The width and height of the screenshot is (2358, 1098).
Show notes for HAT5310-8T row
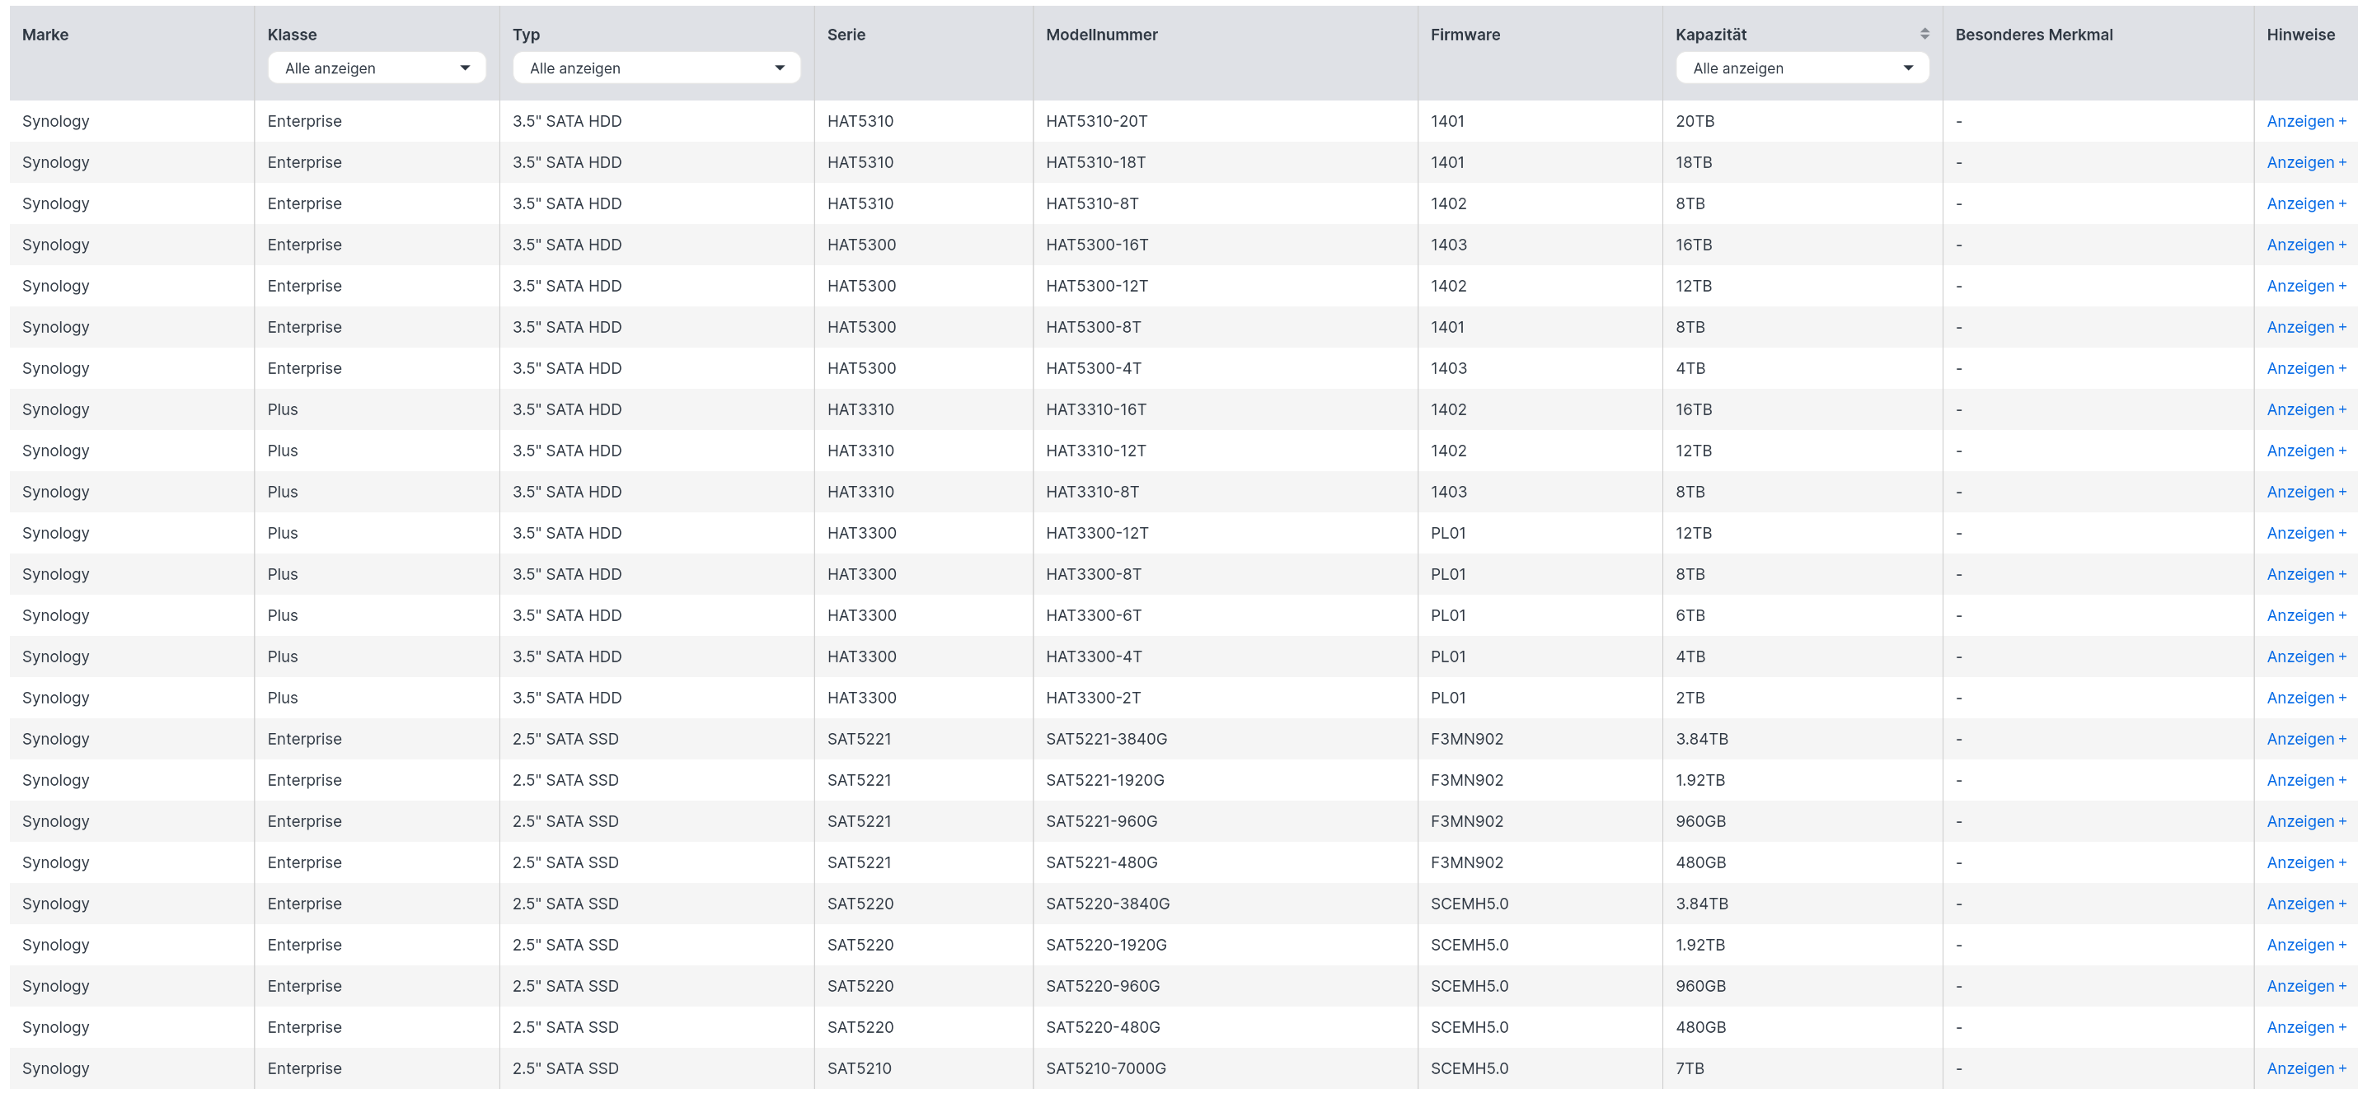[x=2306, y=203]
